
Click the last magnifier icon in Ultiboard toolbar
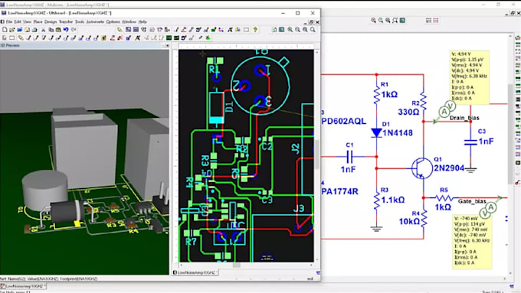coord(313,30)
